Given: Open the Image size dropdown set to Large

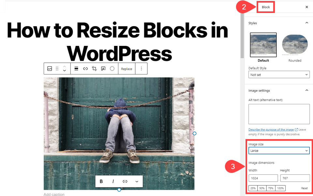Looking at the screenshot, I should pos(279,150).
